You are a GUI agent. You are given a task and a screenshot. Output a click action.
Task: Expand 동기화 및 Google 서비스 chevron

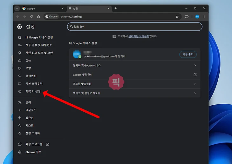pyautogui.click(x=195, y=65)
